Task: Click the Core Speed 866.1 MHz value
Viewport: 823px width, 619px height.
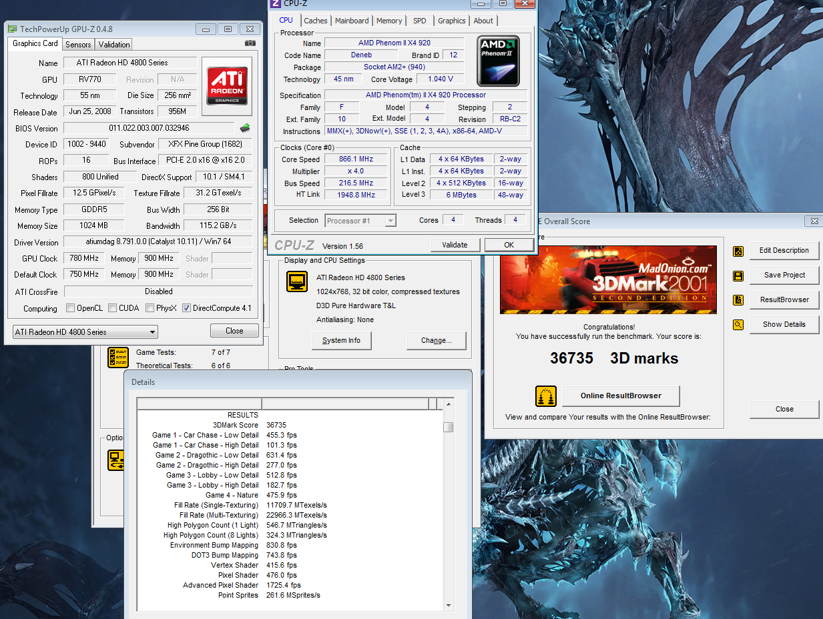Action: 356,159
